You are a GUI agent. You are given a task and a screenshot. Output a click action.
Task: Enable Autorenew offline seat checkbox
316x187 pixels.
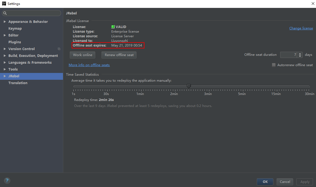point(274,65)
